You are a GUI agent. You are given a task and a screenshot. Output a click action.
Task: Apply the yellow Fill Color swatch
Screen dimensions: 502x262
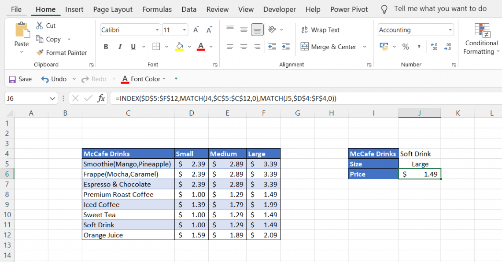[x=179, y=47]
